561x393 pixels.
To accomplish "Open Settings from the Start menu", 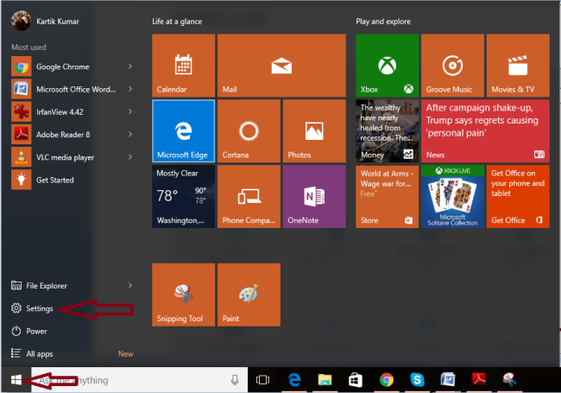I will (x=40, y=308).
